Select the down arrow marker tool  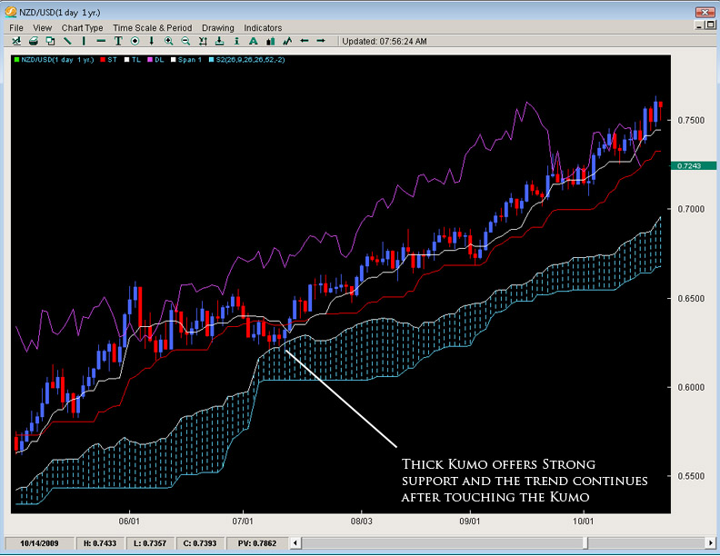[x=152, y=41]
